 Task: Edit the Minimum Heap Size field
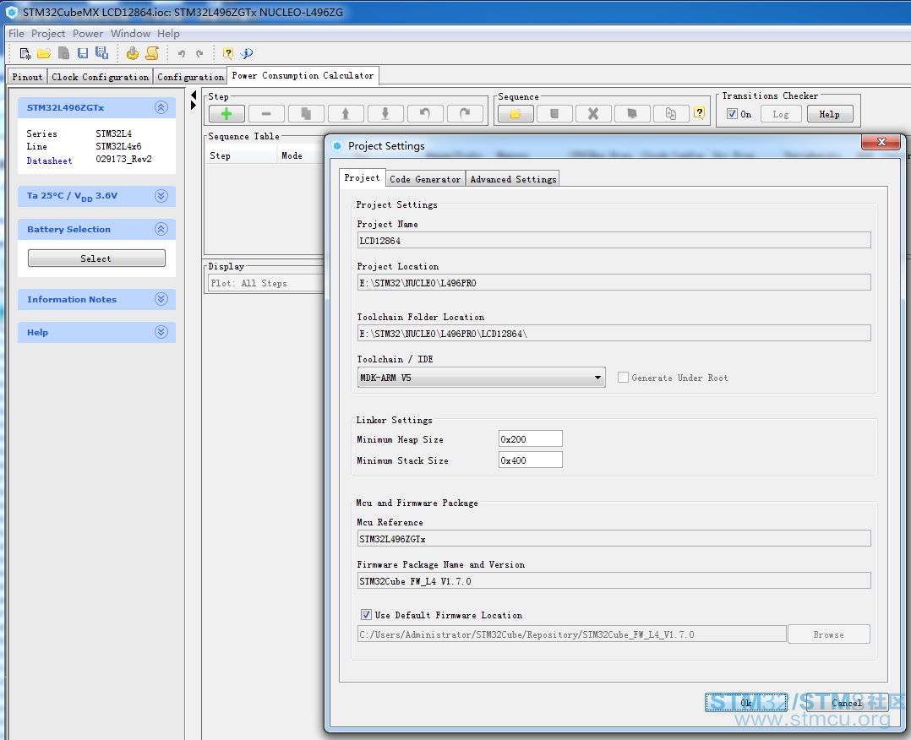[x=530, y=439]
